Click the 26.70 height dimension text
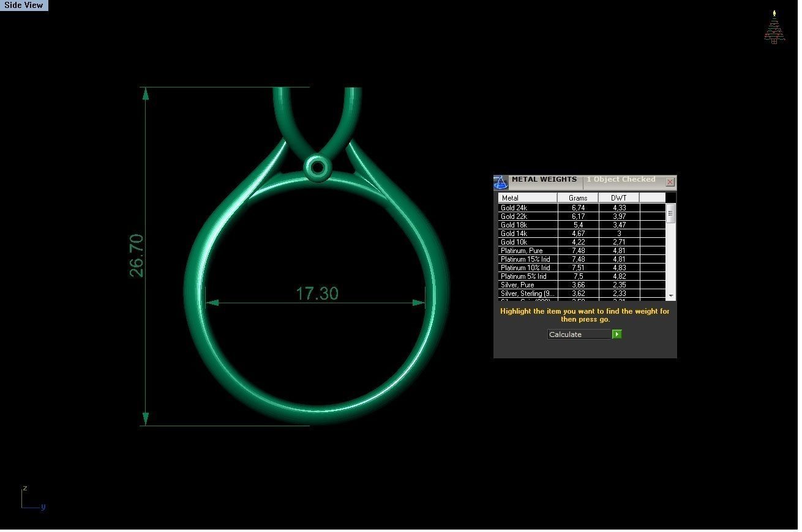This screenshot has height=532, width=802. (137, 256)
